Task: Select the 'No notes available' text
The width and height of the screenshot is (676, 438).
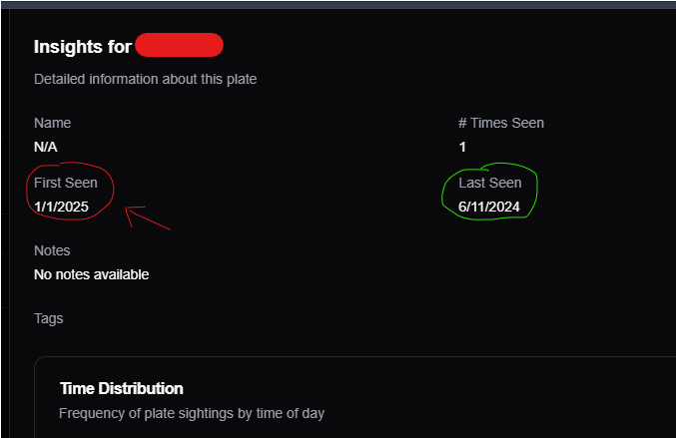Action: coord(92,274)
